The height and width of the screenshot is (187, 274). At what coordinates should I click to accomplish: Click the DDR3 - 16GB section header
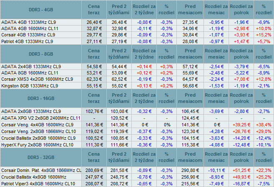tap(41, 98)
